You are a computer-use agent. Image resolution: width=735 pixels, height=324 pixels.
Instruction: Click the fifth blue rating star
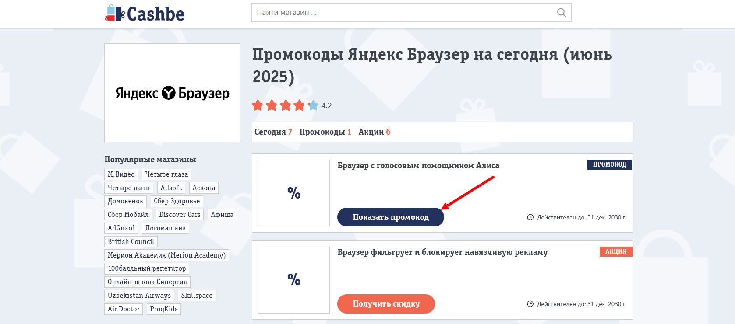tap(313, 105)
